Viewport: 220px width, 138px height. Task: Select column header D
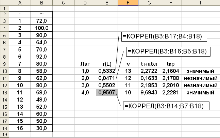[85, 3]
